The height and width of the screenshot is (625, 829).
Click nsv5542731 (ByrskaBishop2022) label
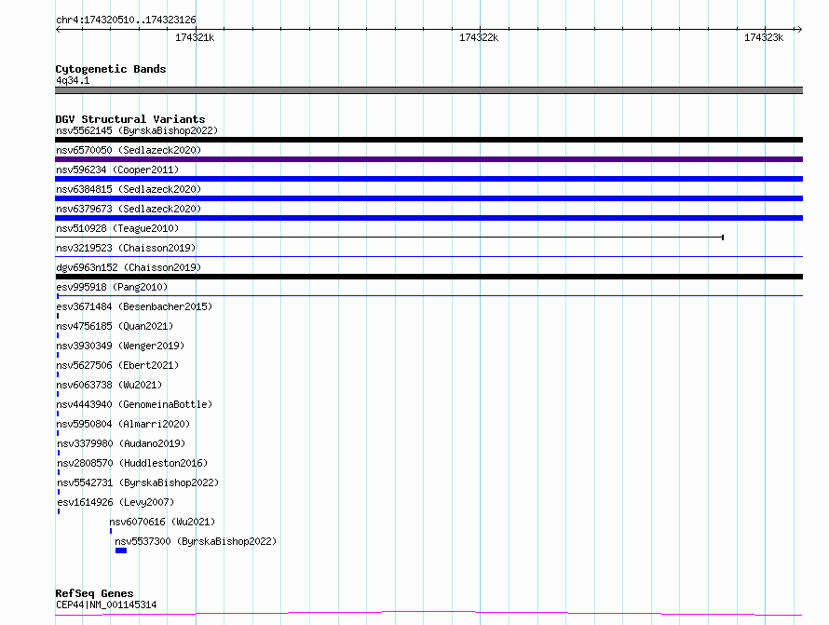pos(138,482)
